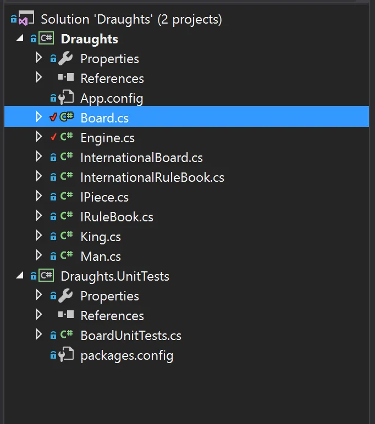The image size is (375, 424).
Task: Click the Draughts.UnitTests project icon
Action: click(x=46, y=276)
